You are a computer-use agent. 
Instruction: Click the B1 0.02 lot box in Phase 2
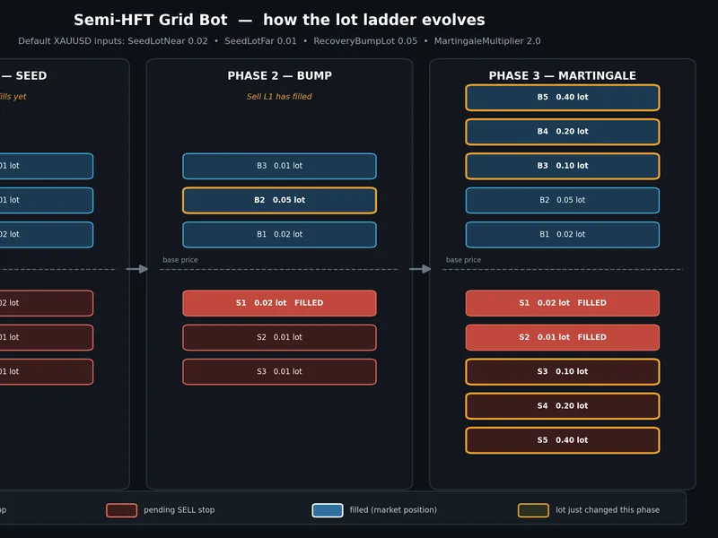(x=279, y=234)
